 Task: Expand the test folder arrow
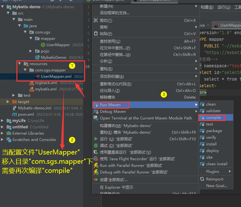pos(14,95)
